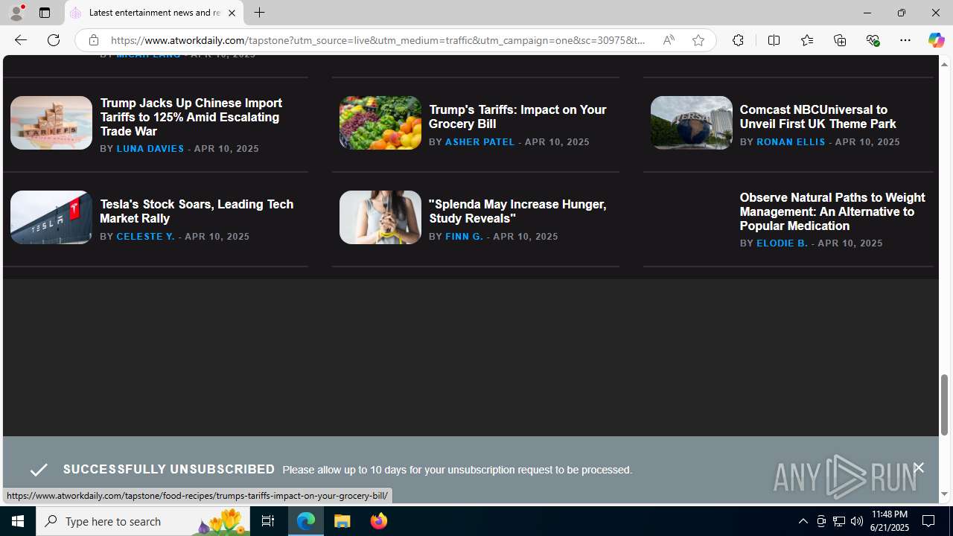Open Settings and more menu

pyautogui.click(x=905, y=40)
